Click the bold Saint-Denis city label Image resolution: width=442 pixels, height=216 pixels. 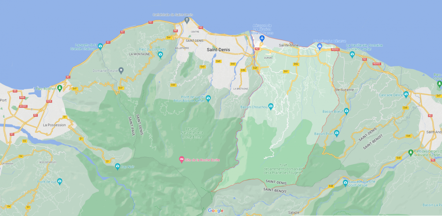click(x=218, y=49)
